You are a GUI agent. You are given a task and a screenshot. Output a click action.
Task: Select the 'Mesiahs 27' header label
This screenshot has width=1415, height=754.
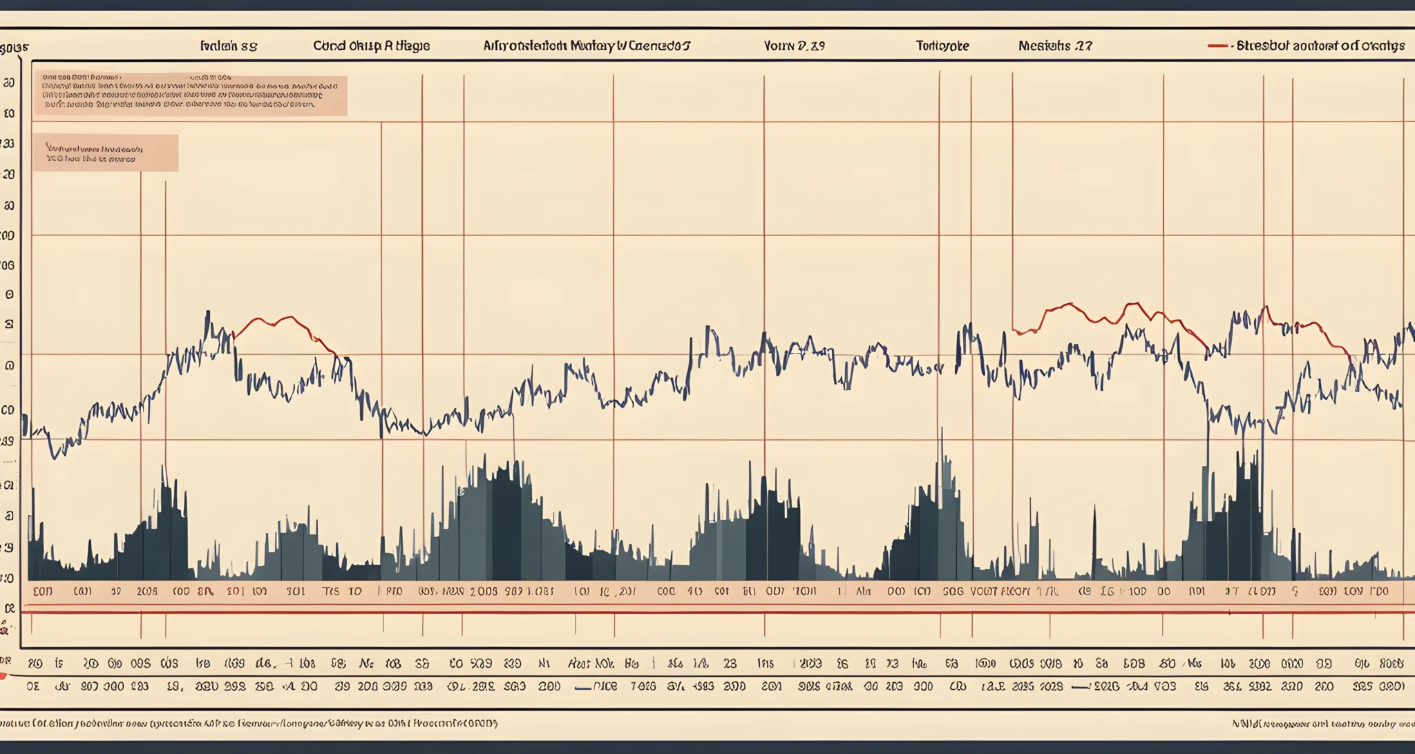click(1055, 46)
